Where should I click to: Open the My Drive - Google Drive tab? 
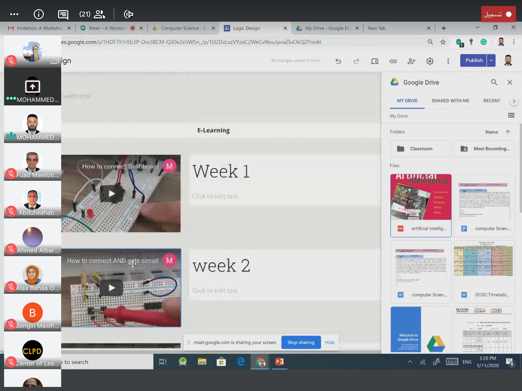pos(327,28)
